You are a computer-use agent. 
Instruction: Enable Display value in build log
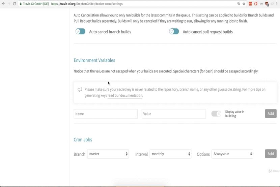pyautogui.click(x=216, y=114)
